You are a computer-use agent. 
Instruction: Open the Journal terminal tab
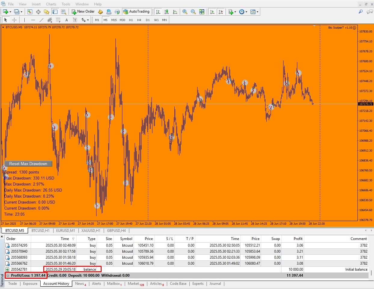coord(215,284)
